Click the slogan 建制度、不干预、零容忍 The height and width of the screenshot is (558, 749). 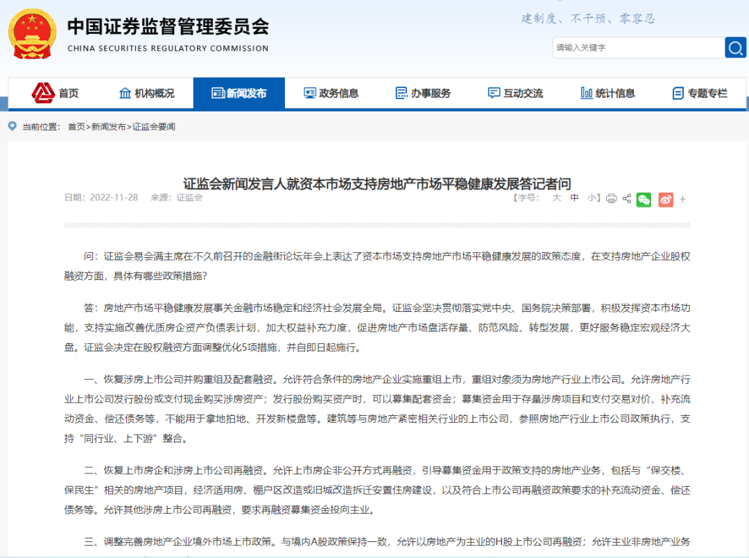588,19
